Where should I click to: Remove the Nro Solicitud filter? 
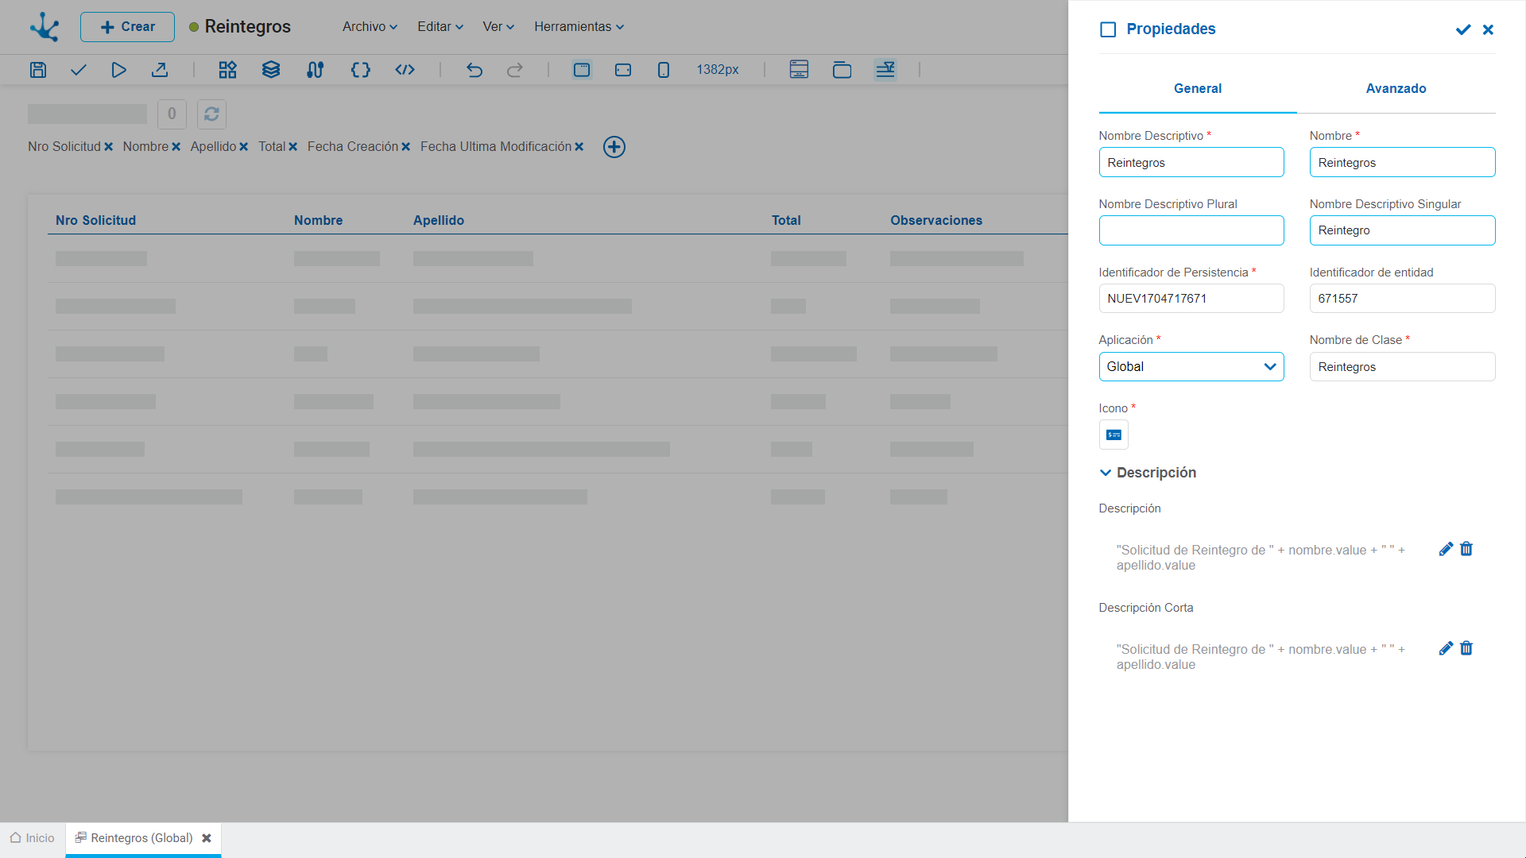click(x=109, y=147)
